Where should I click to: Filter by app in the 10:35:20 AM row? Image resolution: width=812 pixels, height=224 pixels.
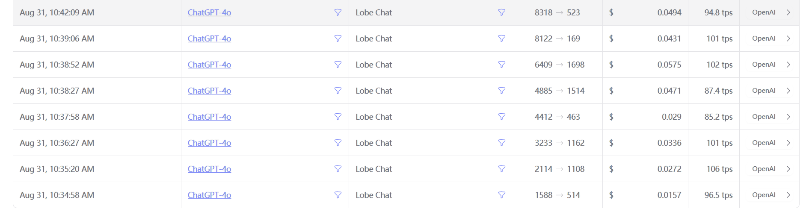[502, 169]
